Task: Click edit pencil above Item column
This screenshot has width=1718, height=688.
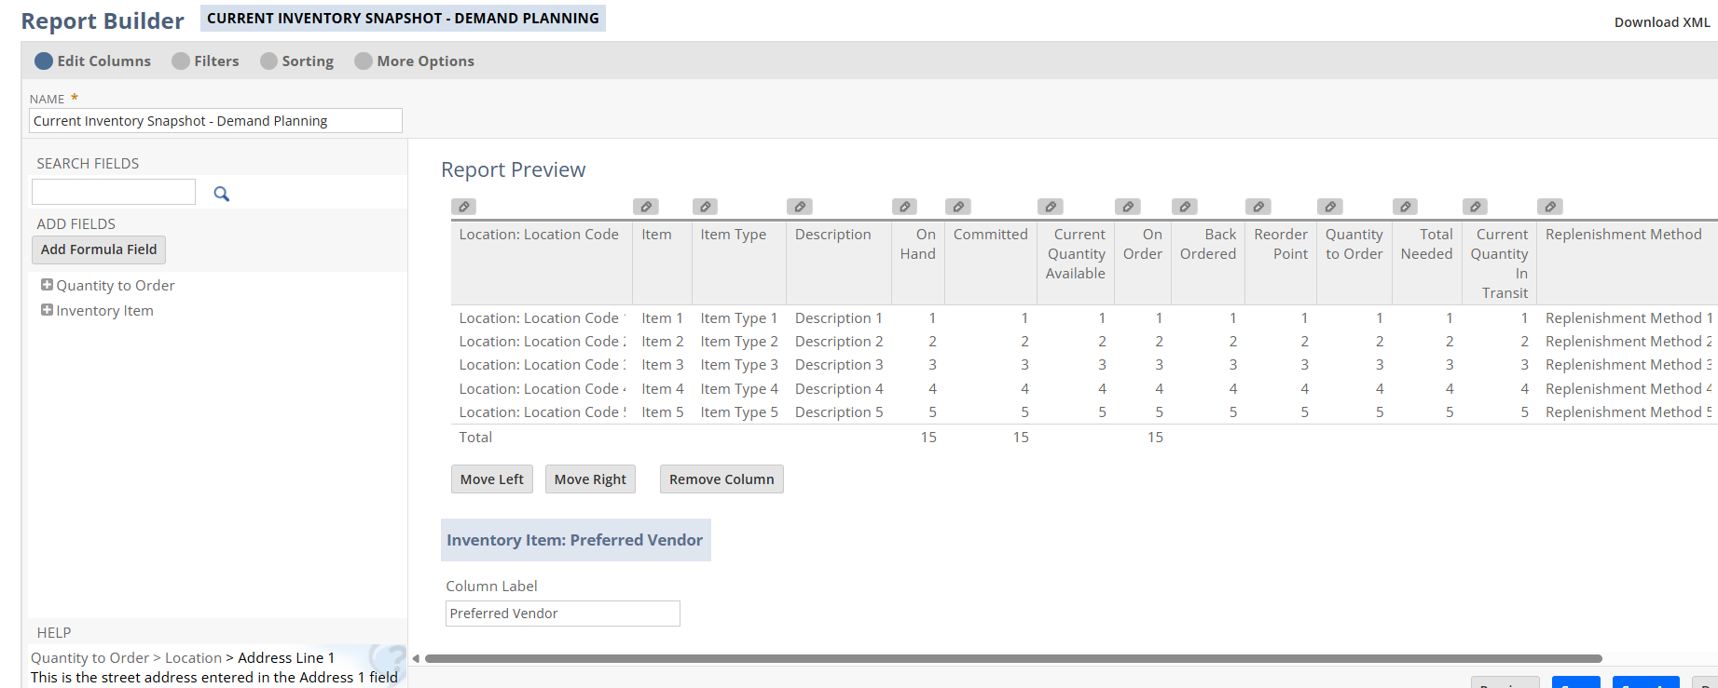Action: click(x=646, y=207)
